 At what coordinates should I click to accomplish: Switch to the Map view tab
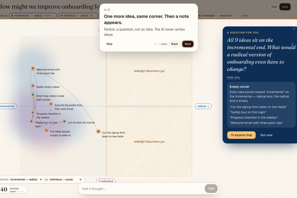[274, 7]
